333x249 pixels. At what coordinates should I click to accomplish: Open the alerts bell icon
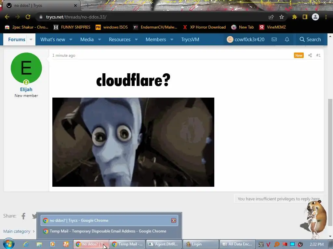point(287,39)
